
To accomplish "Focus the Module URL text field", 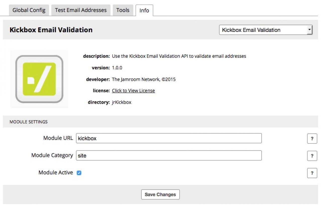I will point(169,138).
